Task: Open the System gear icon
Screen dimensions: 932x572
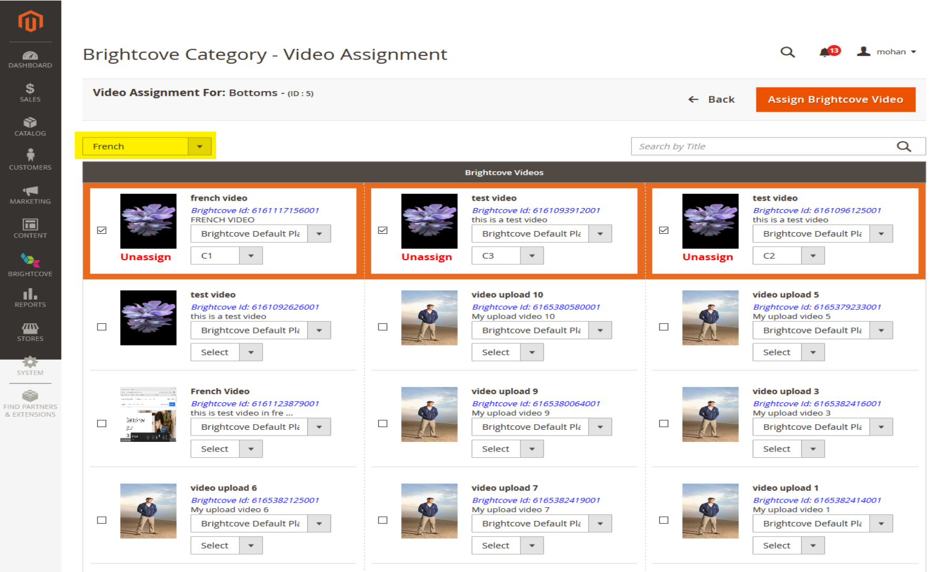Action: pyautogui.click(x=30, y=362)
